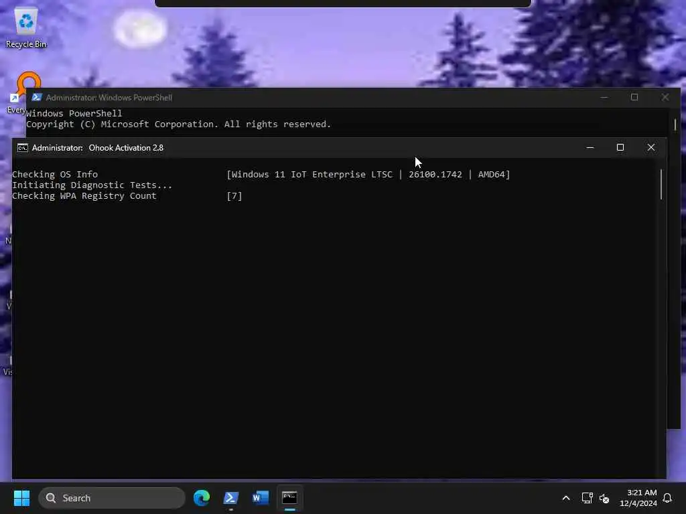Select the command prompt taskbar icon
686x514 pixels.
click(x=289, y=498)
